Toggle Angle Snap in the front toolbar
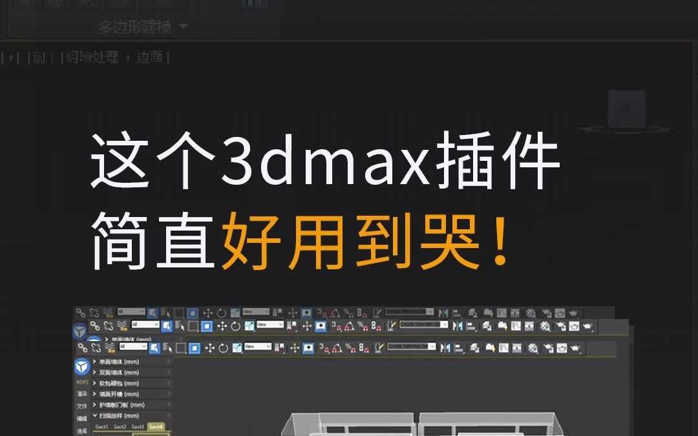The image size is (698, 436). click(337, 348)
